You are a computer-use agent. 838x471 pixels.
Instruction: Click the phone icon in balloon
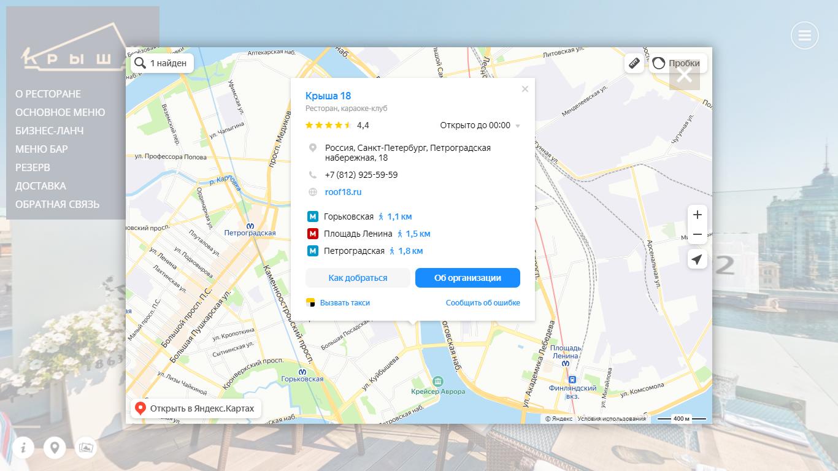click(x=313, y=175)
